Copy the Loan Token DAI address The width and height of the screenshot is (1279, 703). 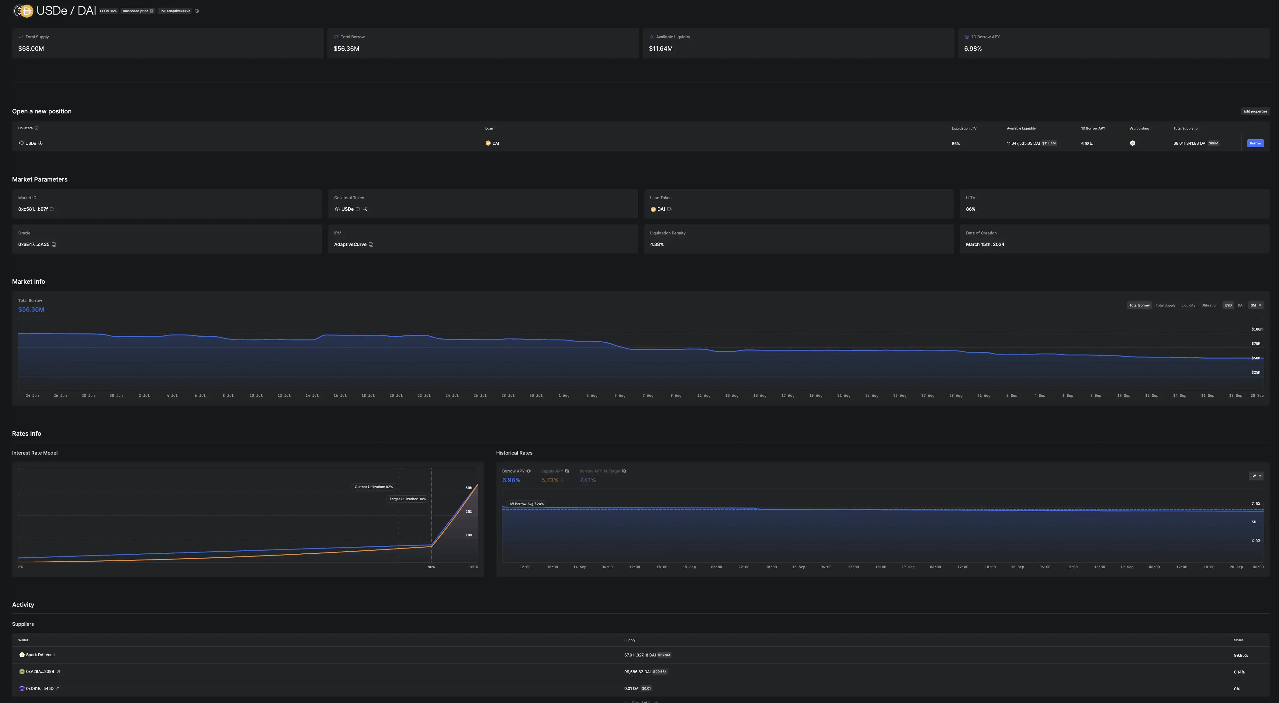pyautogui.click(x=669, y=209)
